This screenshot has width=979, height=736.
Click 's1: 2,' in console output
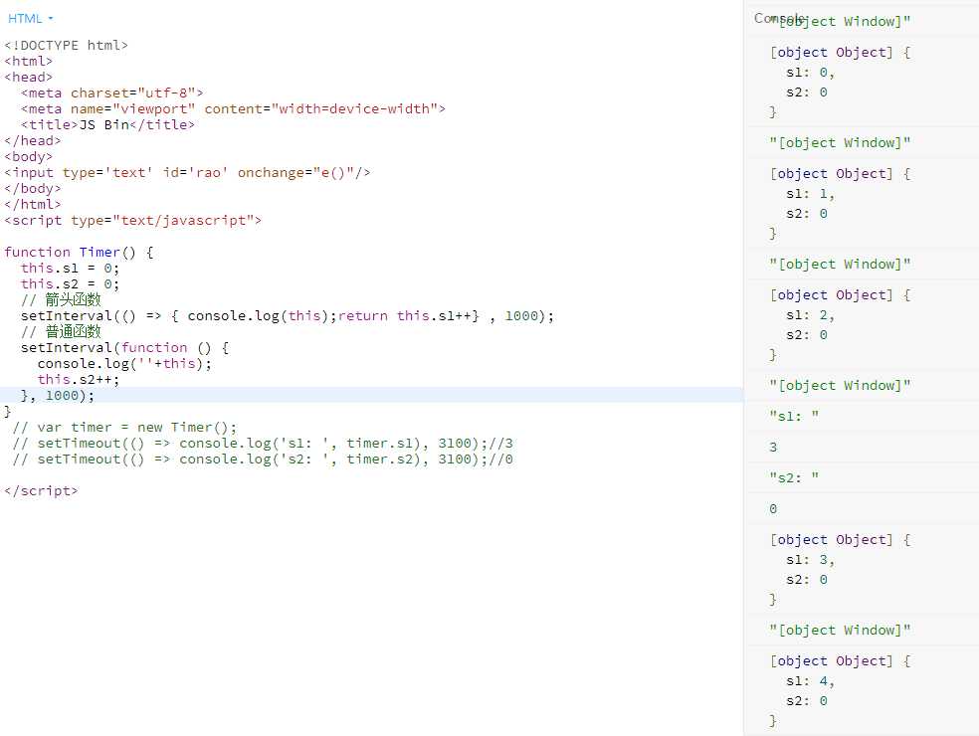click(x=811, y=315)
